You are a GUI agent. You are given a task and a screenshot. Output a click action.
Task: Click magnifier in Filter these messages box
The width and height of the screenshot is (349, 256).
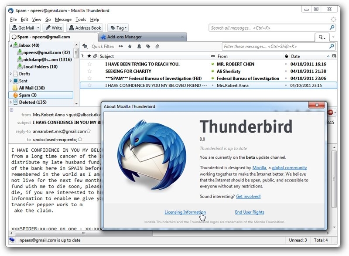pyautogui.click(x=332, y=46)
